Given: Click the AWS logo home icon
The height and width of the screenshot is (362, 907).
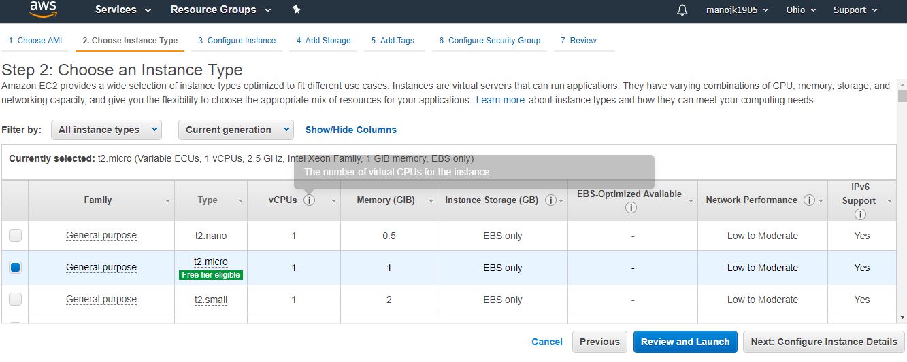Looking at the screenshot, I should 44,9.
